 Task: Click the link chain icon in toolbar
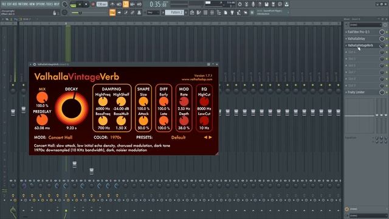point(133,12)
